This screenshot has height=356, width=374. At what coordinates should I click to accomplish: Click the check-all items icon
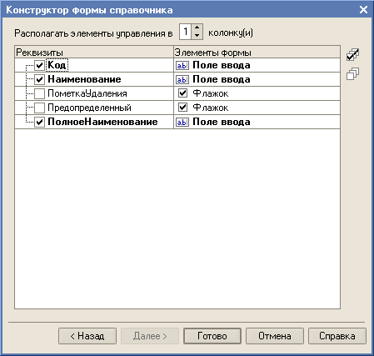click(352, 55)
